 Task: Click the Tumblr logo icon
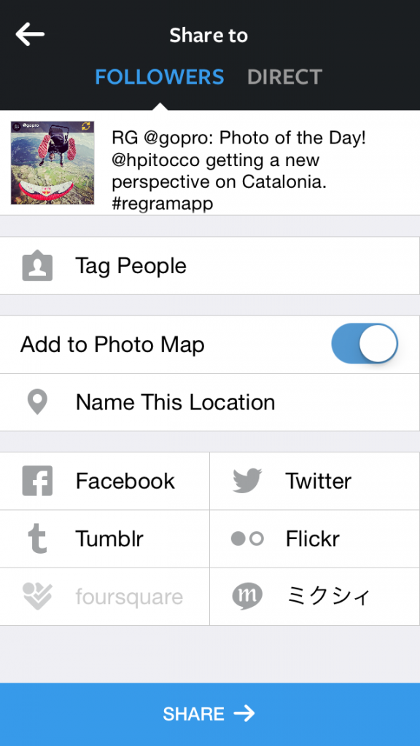[37, 538]
